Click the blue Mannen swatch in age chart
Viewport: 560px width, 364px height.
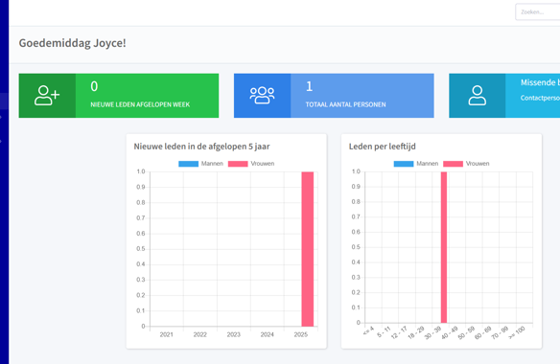[x=404, y=164]
